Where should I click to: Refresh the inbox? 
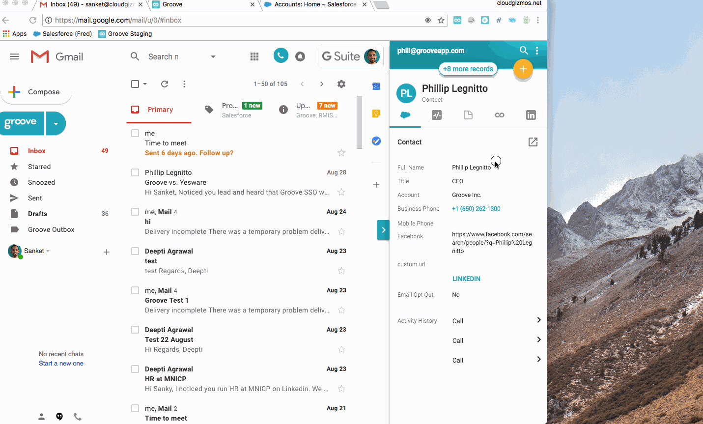[x=165, y=84]
